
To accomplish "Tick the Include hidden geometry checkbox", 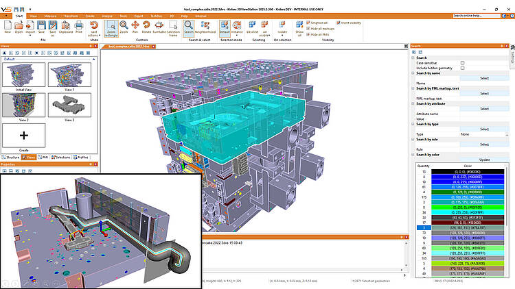I will click(463, 67).
